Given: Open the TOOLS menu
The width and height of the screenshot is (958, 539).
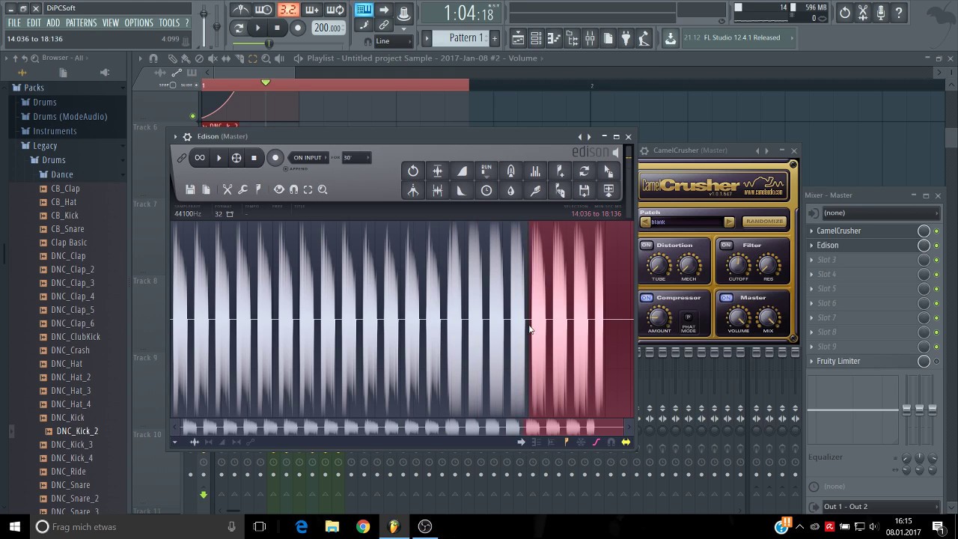Looking at the screenshot, I should 169,23.
